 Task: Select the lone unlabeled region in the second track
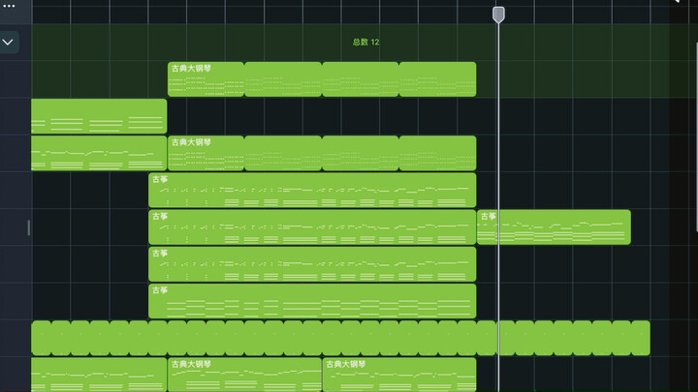[99, 116]
